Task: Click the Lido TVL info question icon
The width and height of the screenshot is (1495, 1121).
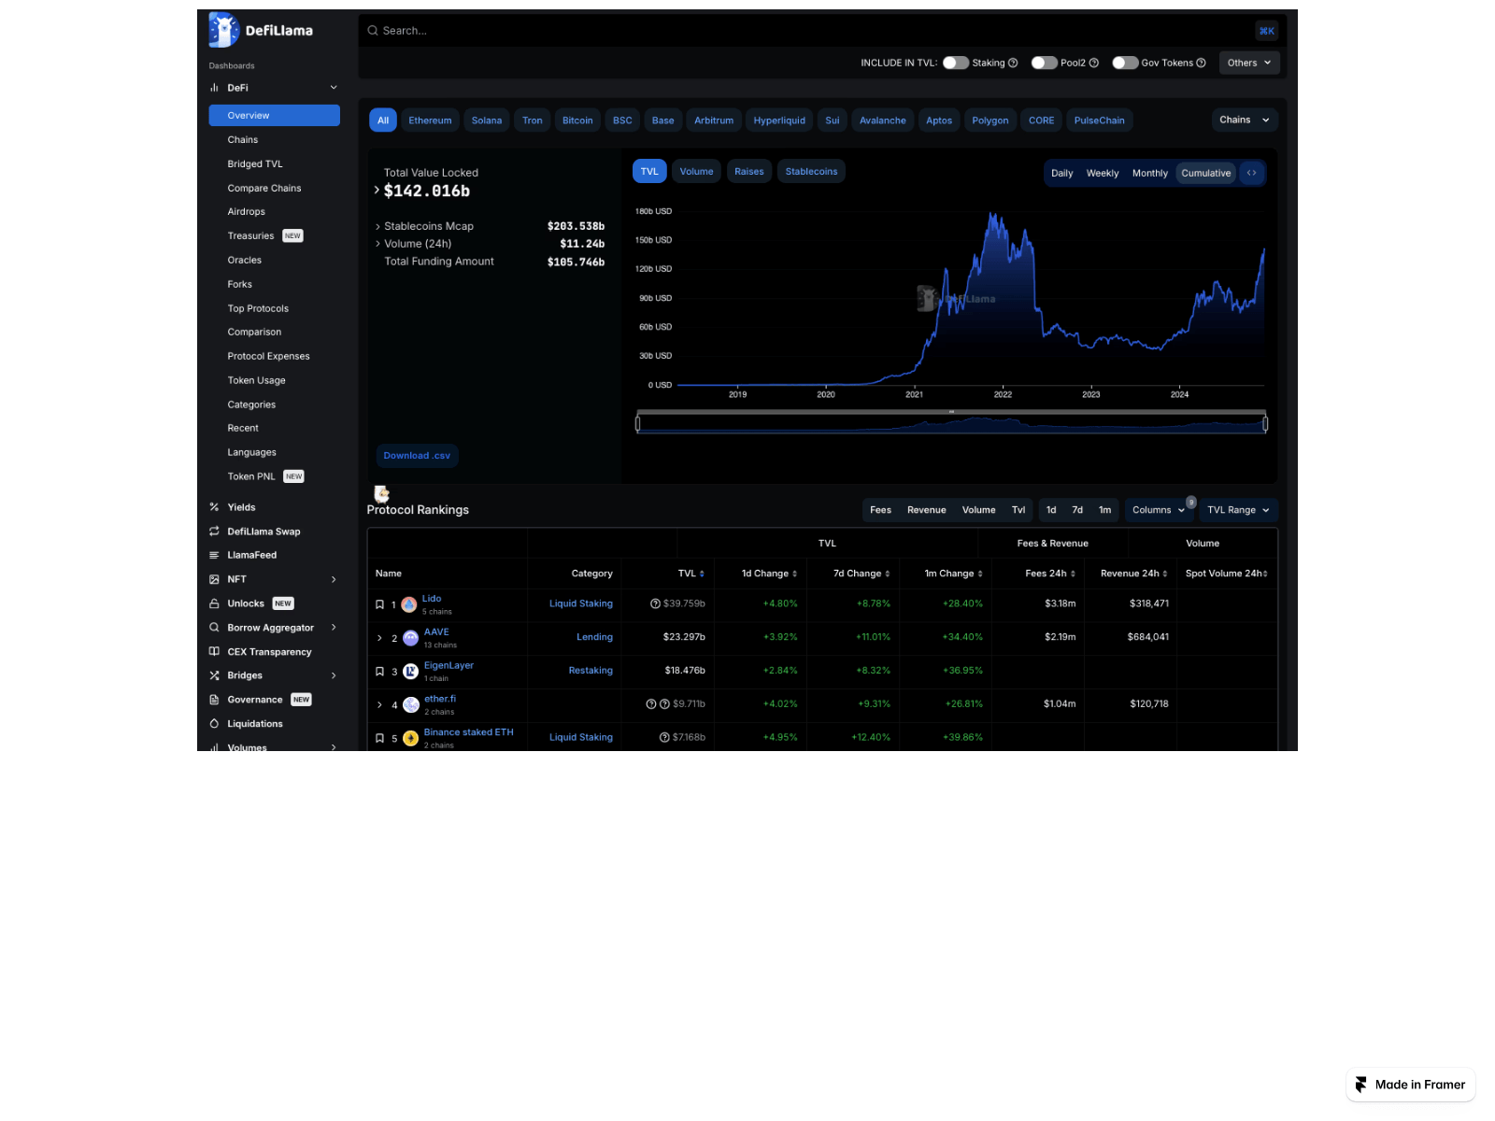Action: coord(655,603)
